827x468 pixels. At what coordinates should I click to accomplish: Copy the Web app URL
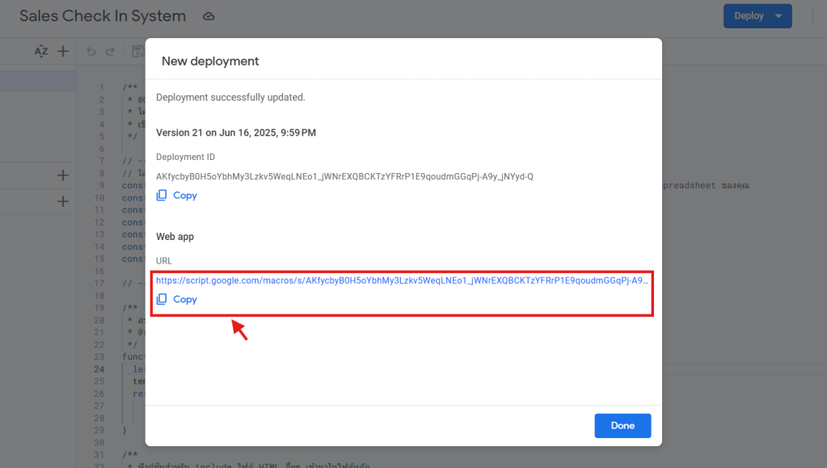[x=177, y=299]
